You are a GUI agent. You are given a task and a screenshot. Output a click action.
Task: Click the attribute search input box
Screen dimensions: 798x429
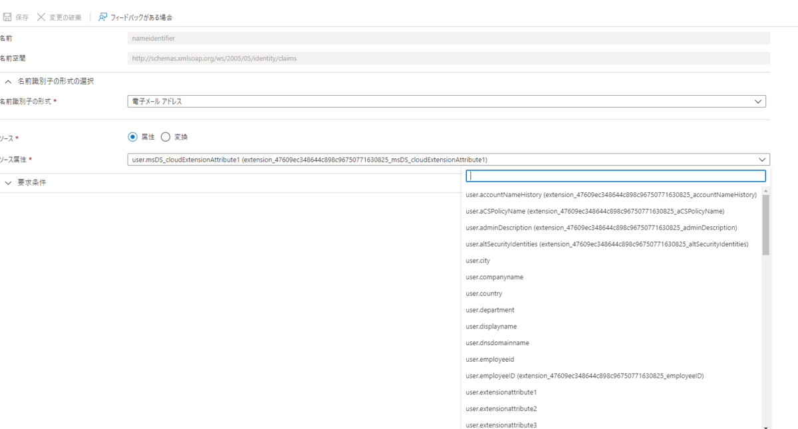coord(616,176)
